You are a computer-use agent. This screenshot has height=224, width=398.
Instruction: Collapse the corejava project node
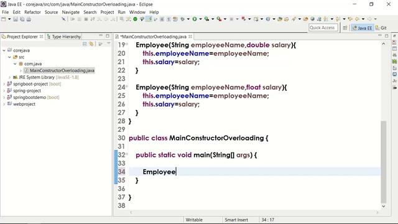point(4,50)
